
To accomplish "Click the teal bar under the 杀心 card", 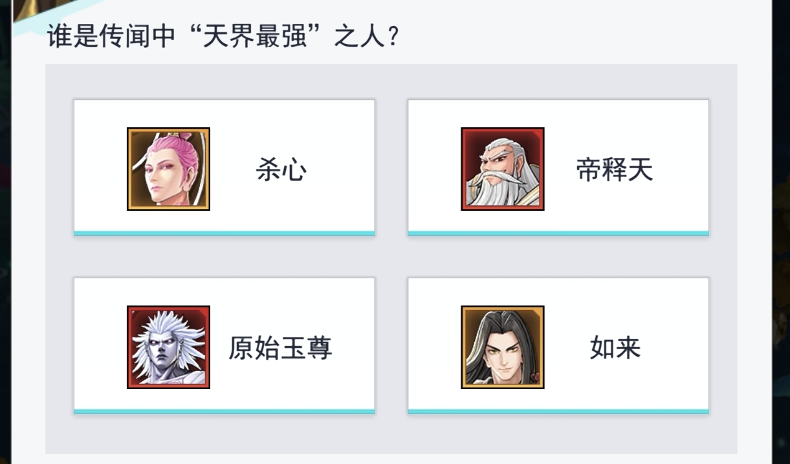I will point(224,233).
